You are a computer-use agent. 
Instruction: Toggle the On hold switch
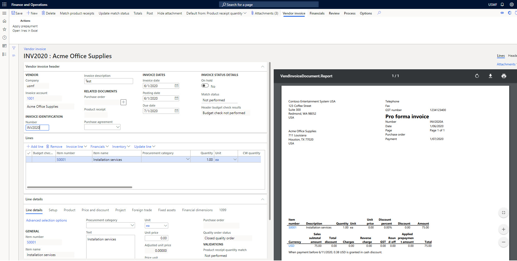coord(205,86)
